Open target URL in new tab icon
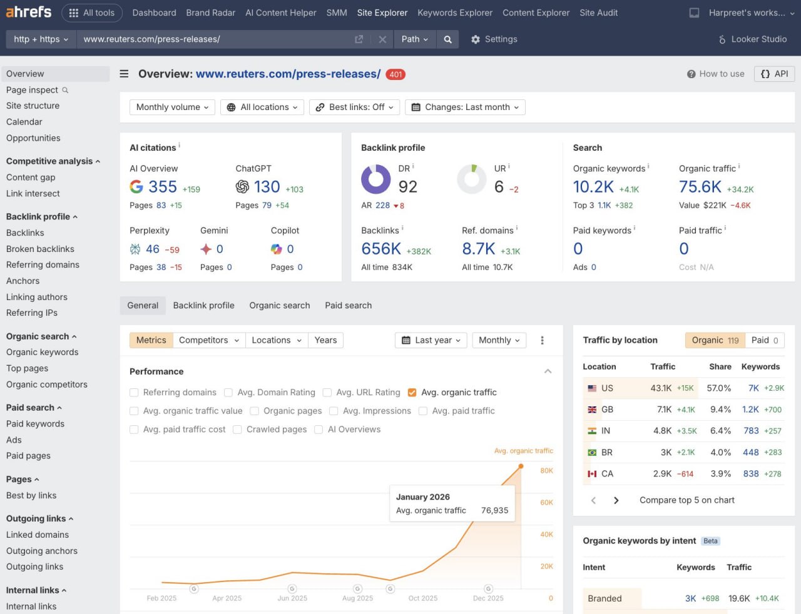Viewport: 801px width, 614px height. (359, 39)
